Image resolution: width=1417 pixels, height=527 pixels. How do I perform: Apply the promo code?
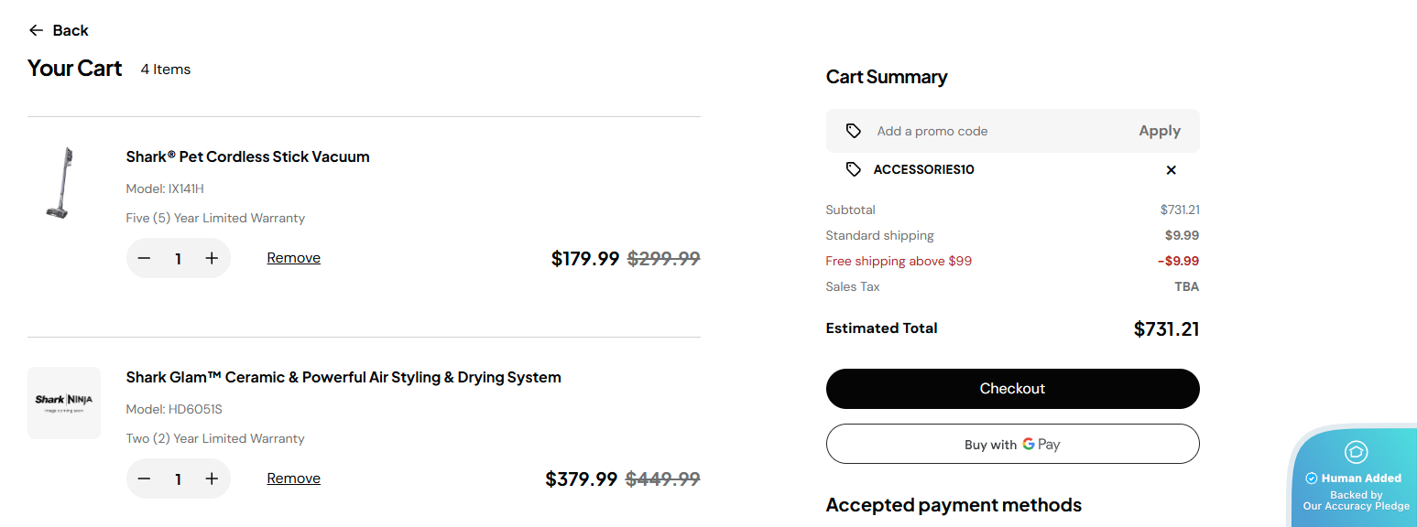pos(1159,131)
